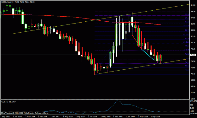The image size is (197, 118).
Task: Click the 1 Jan 2008 date label
Action: pos(92,117)
